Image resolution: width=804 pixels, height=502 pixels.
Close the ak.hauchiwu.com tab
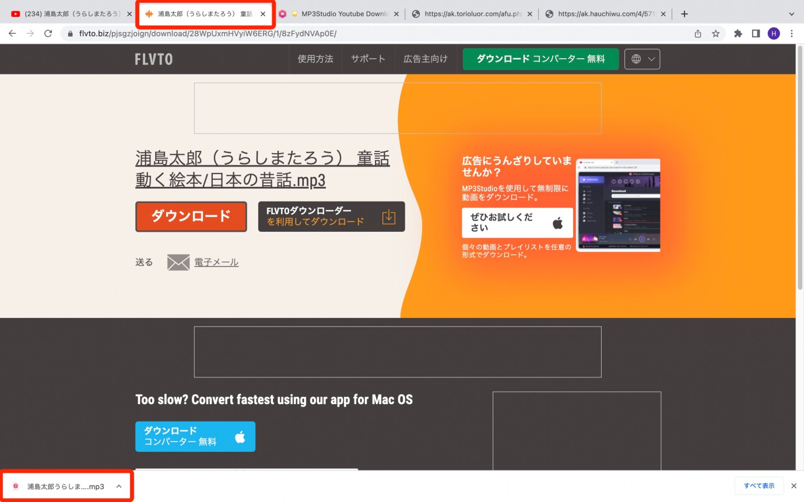[663, 14]
